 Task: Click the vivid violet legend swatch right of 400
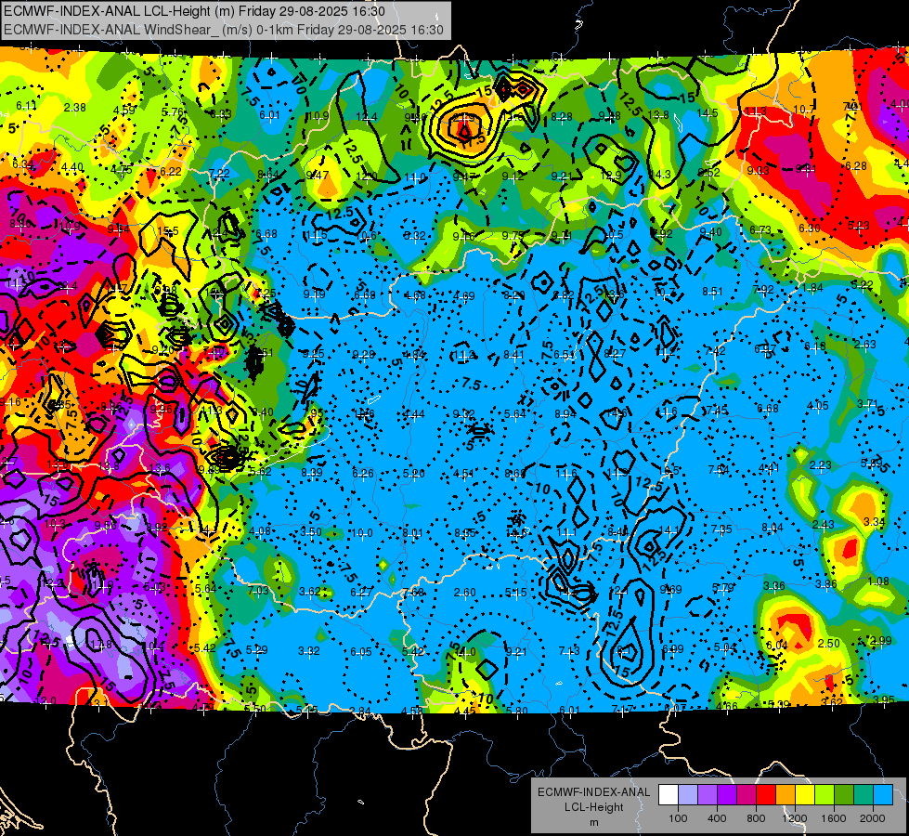pyautogui.click(x=727, y=795)
